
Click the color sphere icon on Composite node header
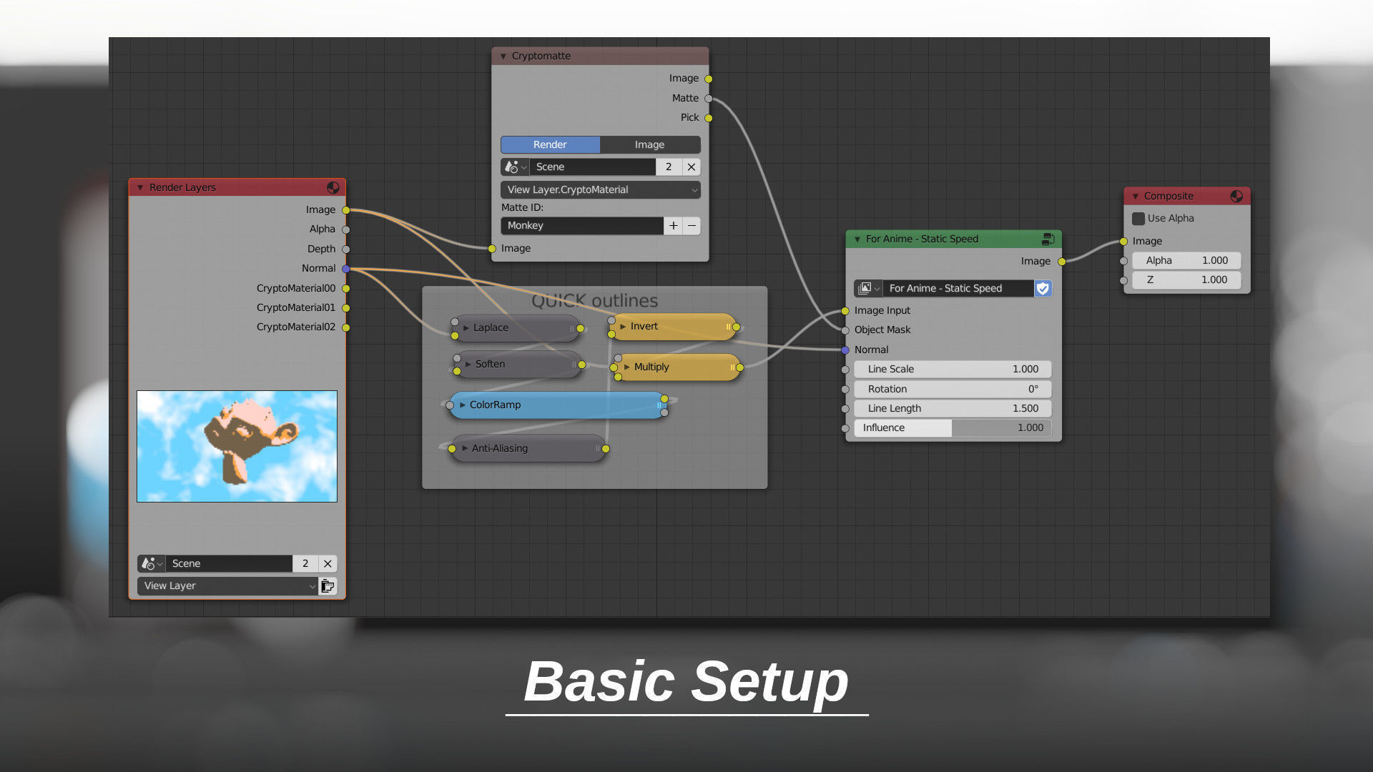coord(1236,196)
